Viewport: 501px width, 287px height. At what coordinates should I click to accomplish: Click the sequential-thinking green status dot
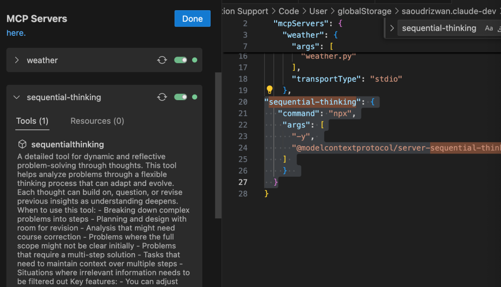point(194,97)
